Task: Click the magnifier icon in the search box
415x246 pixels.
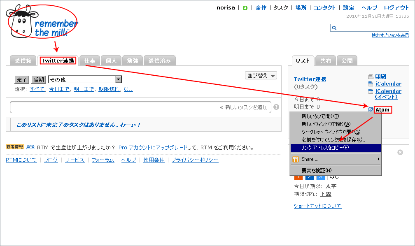Action: 334,28
